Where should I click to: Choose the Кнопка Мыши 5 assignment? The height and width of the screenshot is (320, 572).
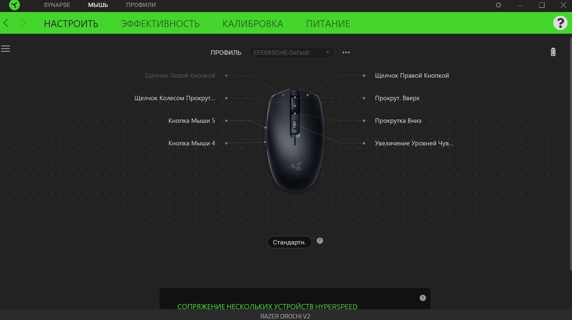coord(191,121)
